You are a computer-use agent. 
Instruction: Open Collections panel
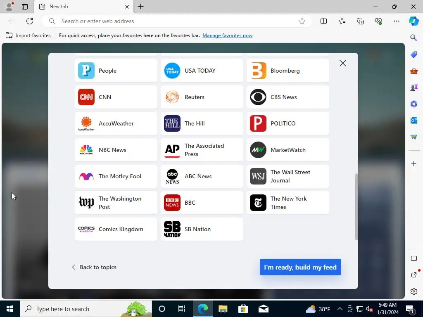pyautogui.click(x=360, y=21)
